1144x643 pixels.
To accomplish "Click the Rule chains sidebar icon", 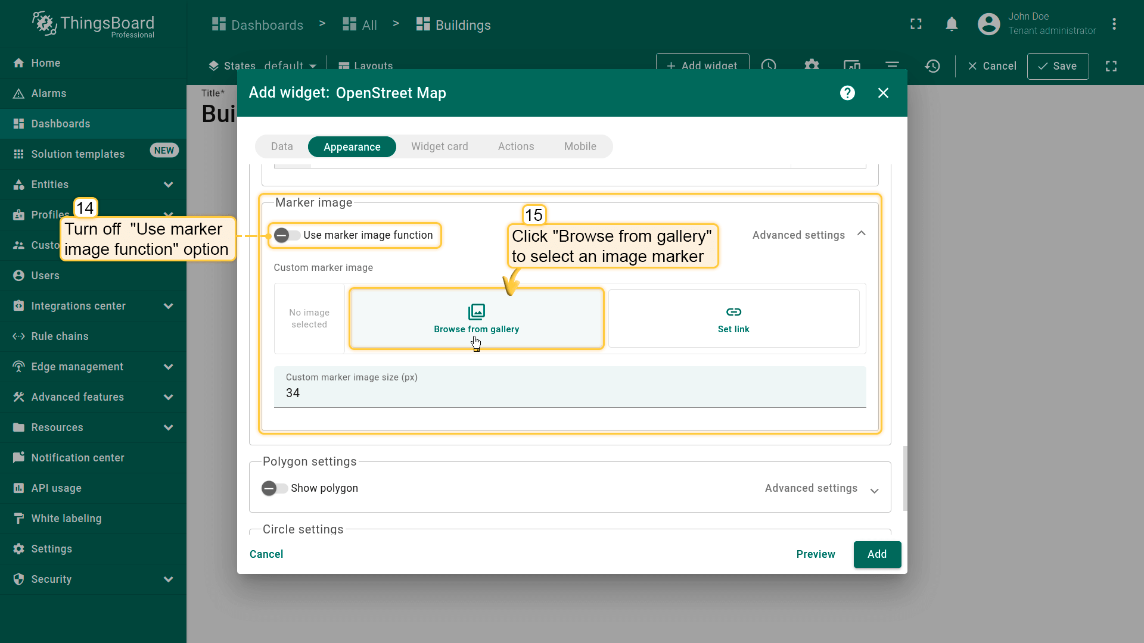I will (18, 336).
